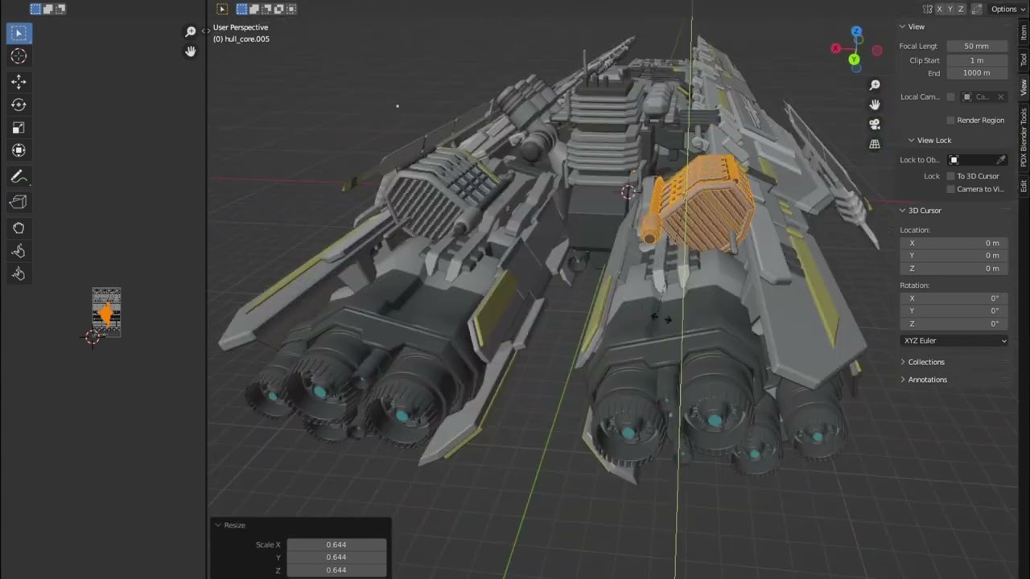
Task: Click the blue Z axis gizmo ball
Action: pyautogui.click(x=857, y=31)
